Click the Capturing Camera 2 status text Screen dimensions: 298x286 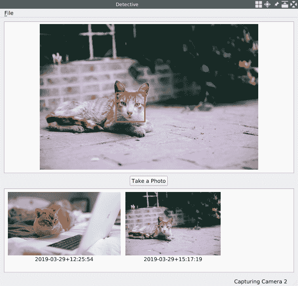coord(260,282)
